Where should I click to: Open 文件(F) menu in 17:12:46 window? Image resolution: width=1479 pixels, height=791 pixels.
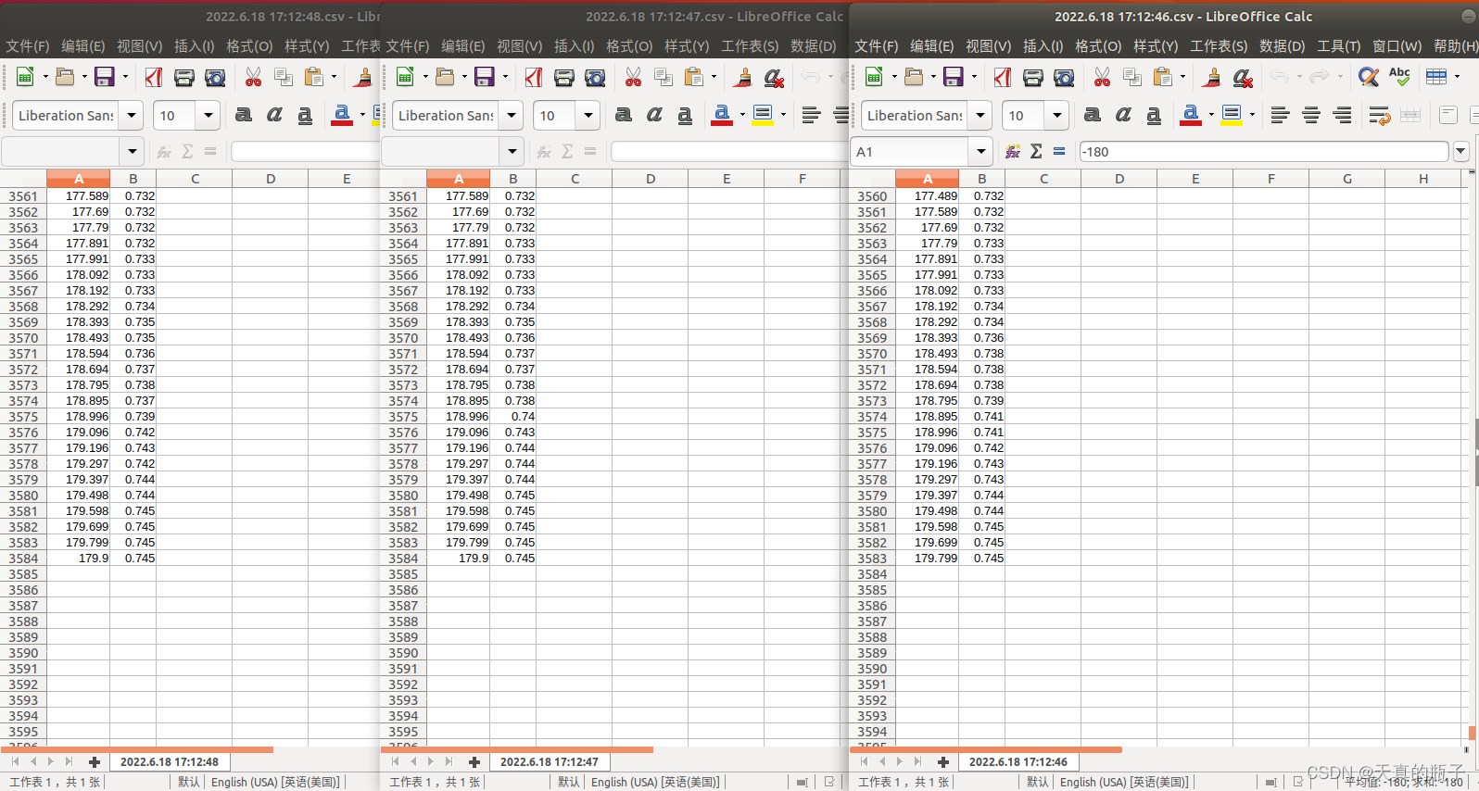point(876,45)
